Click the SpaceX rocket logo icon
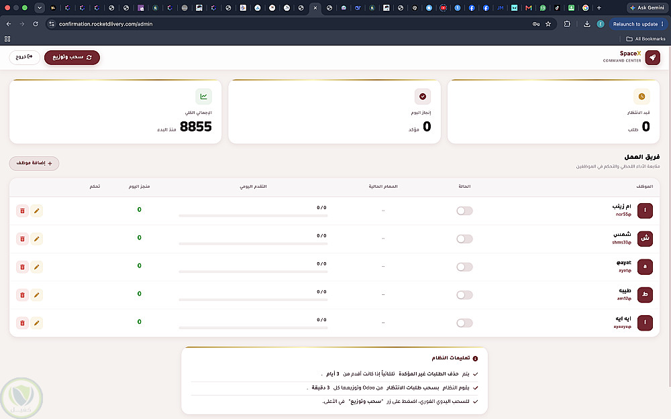Image resolution: width=671 pixels, height=419 pixels. click(x=652, y=57)
